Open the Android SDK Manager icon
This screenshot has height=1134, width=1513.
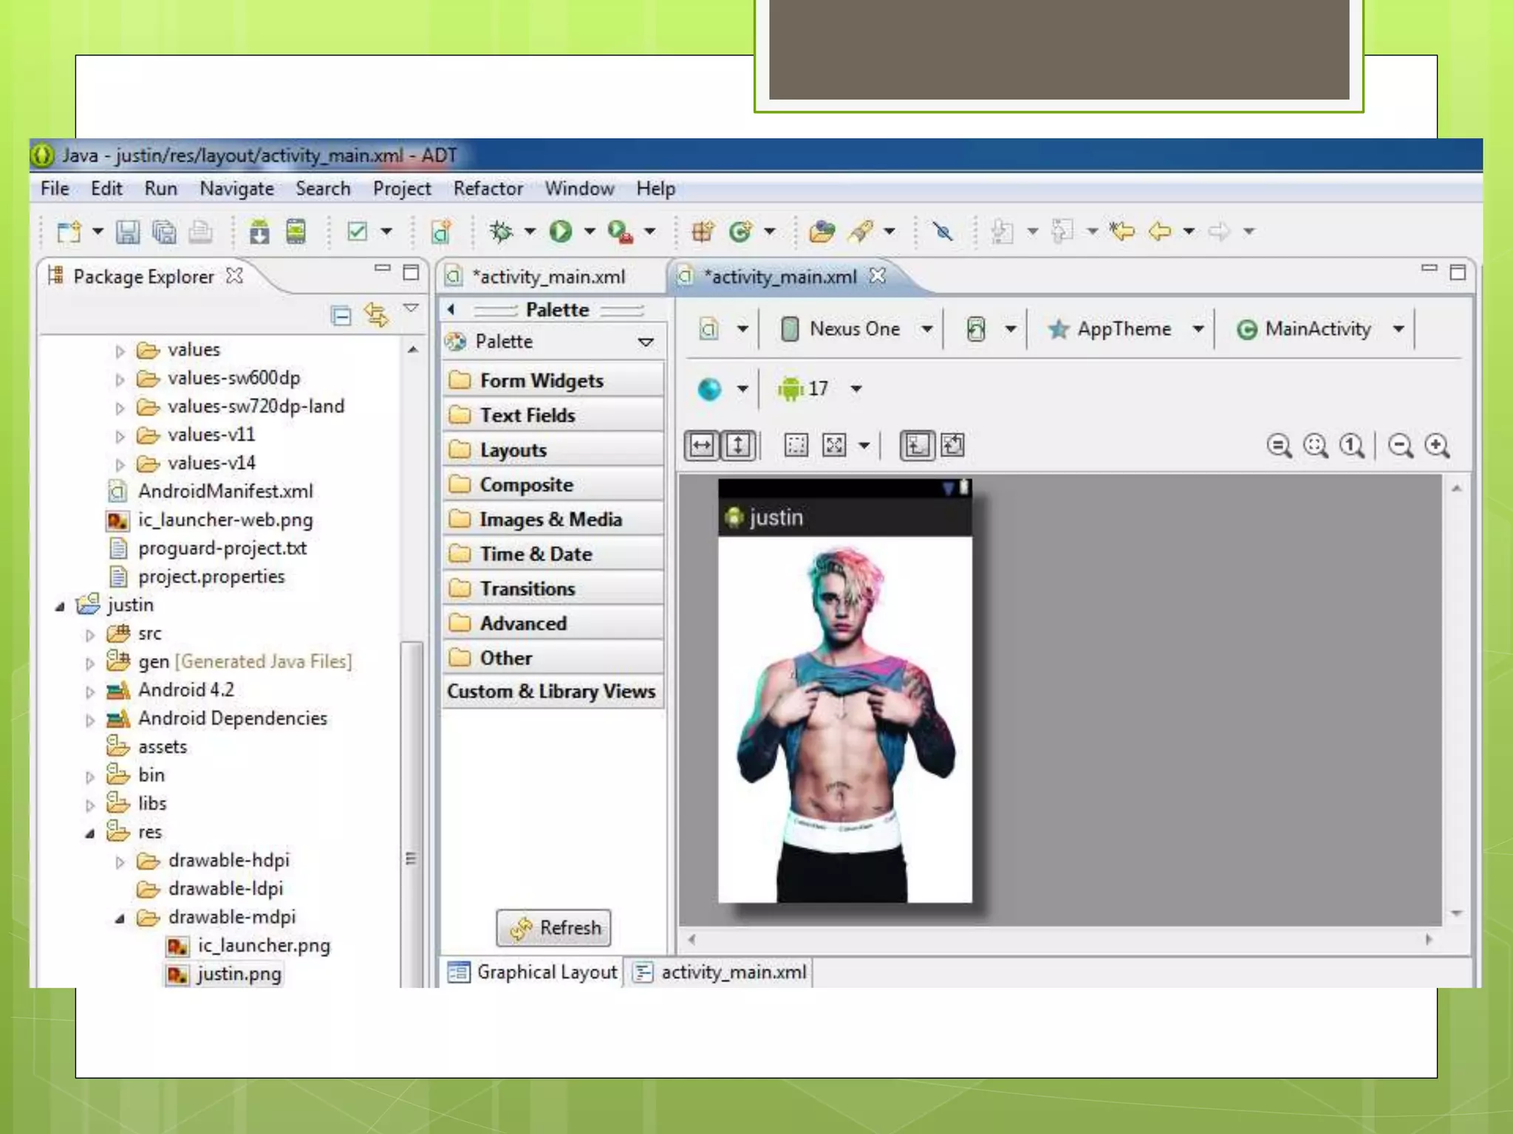pyautogui.click(x=259, y=232)
